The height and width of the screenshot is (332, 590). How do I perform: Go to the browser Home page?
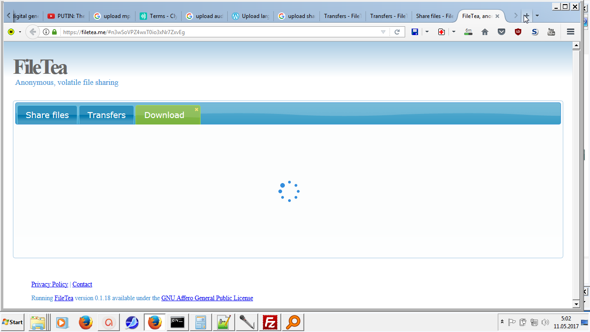click(x=485, y=32)
